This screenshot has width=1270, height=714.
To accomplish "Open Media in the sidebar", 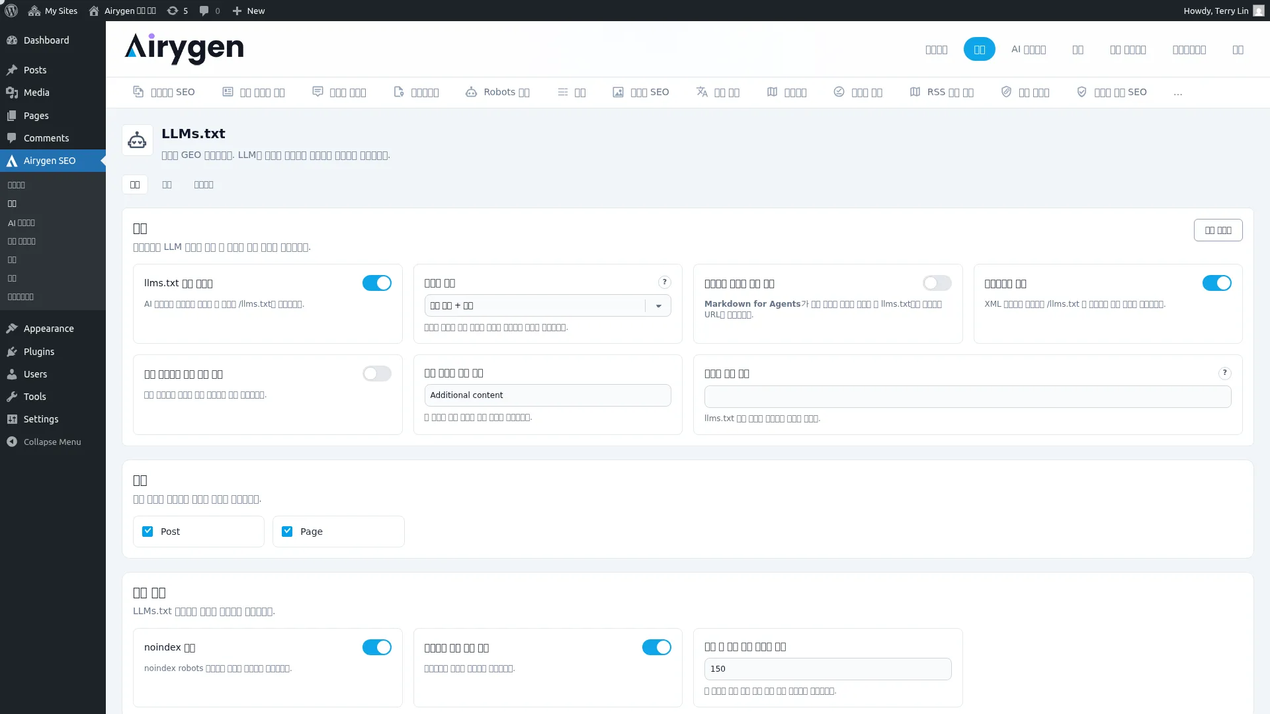I will (53, 93).
